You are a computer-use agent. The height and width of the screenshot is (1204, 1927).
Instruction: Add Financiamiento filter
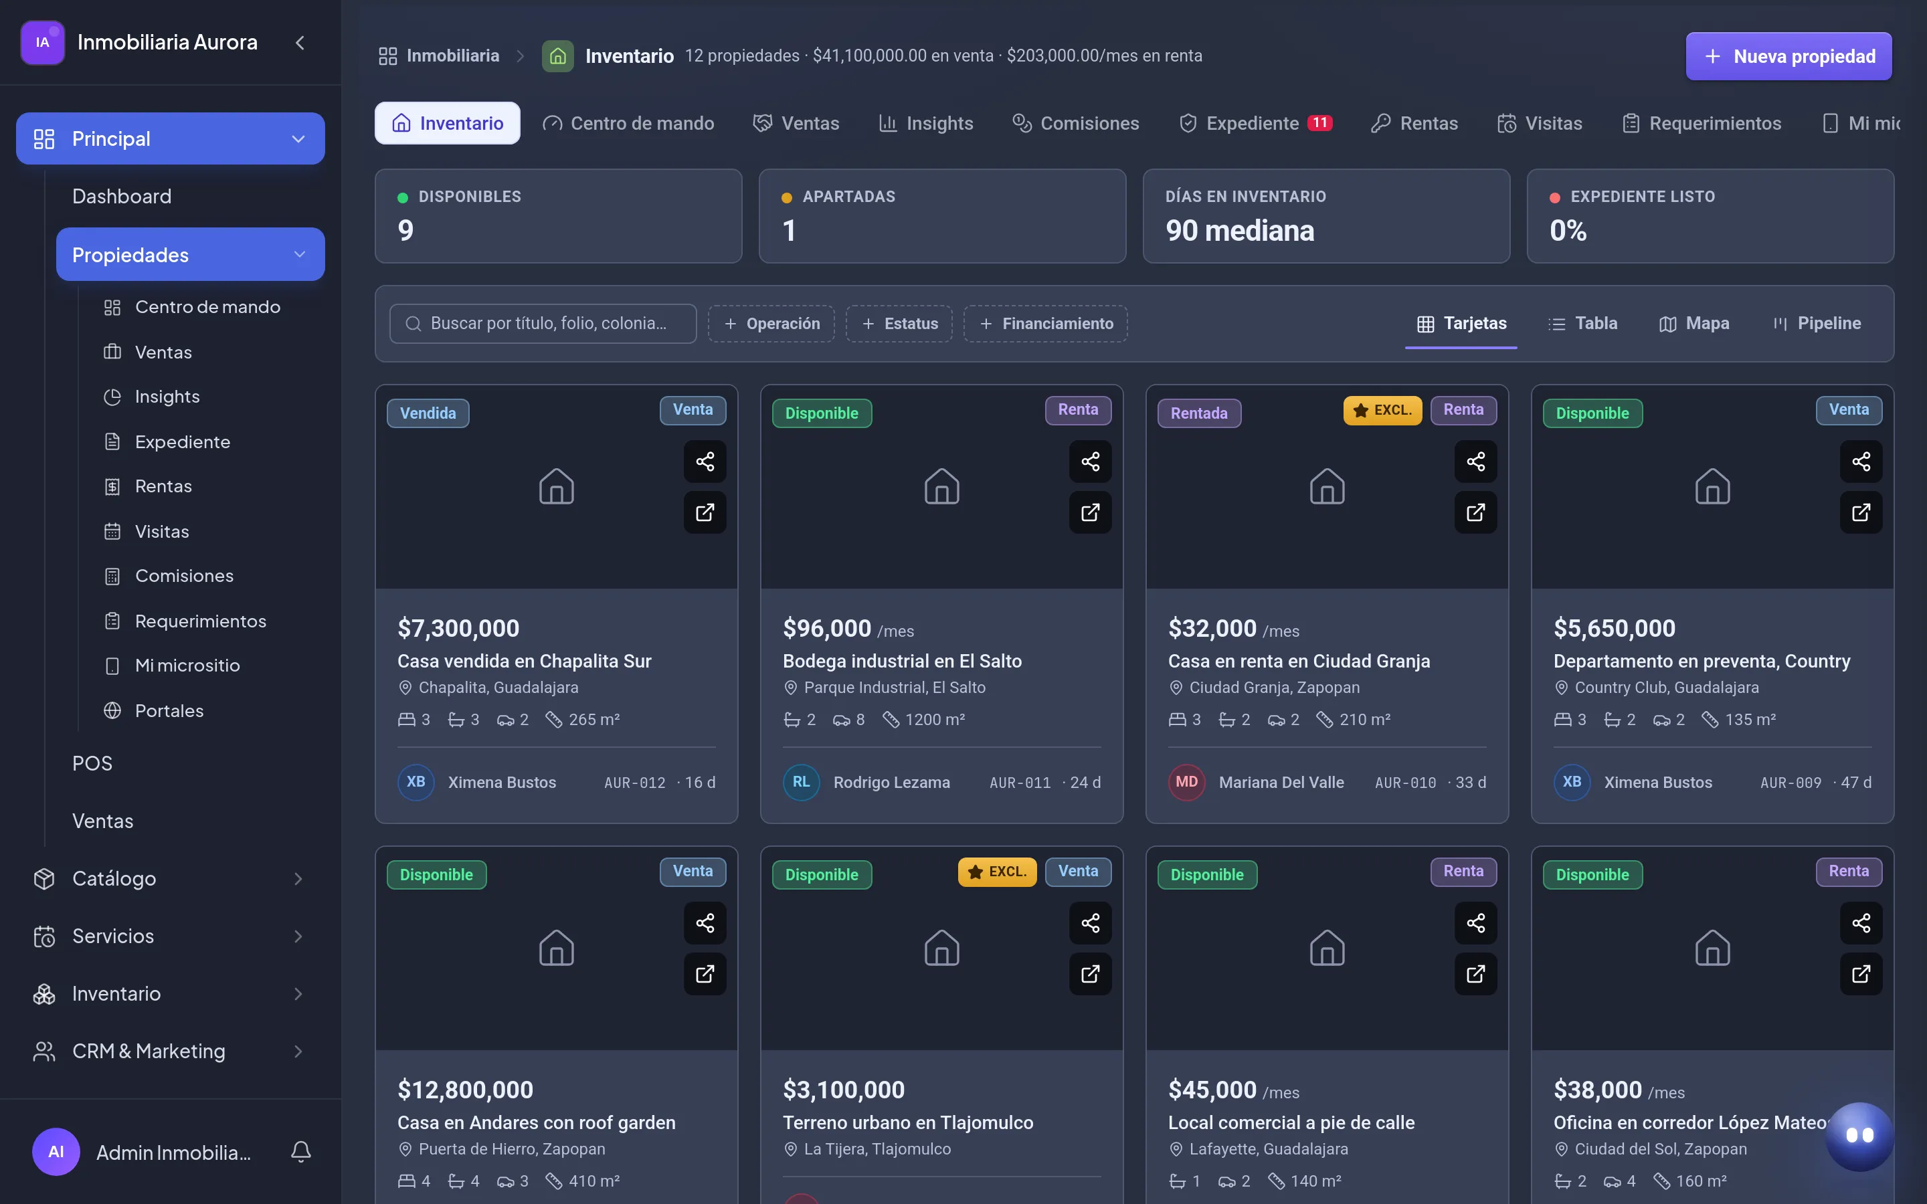[x=1046, y=323]
